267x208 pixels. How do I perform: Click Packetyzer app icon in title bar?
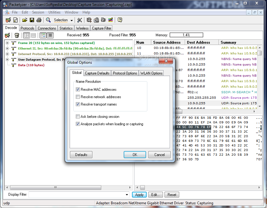[5, 5]
